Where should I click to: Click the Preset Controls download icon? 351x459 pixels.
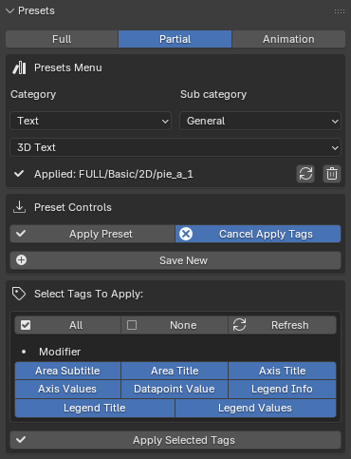pyautogui.click(x=19, y=207)
